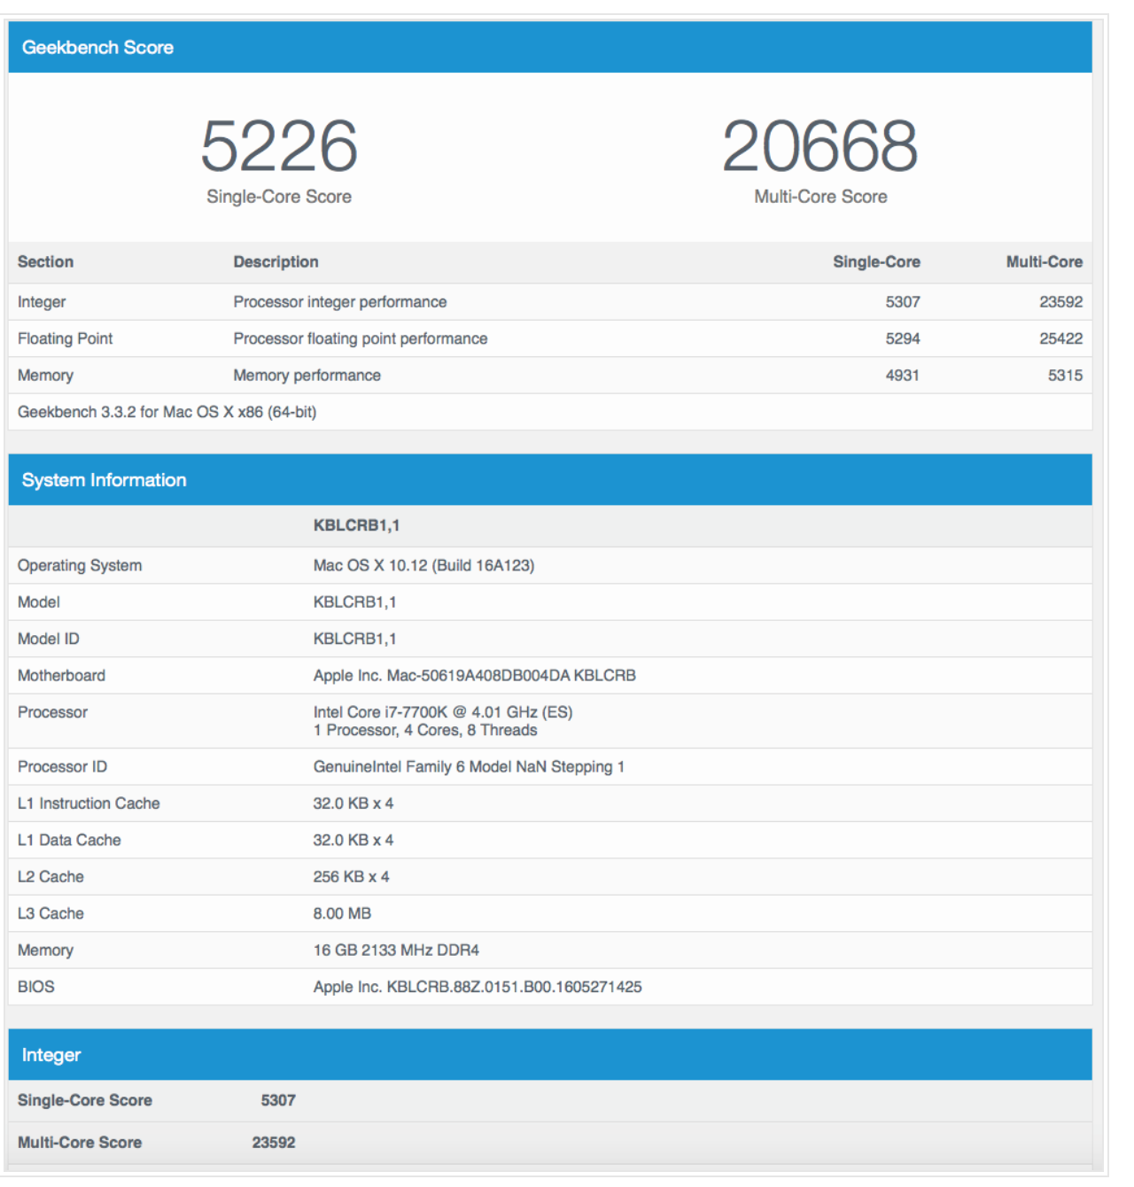This screenshot has height=1187, width=1134.
Task: Click Memory performance description
Action: tap(307, 376)
